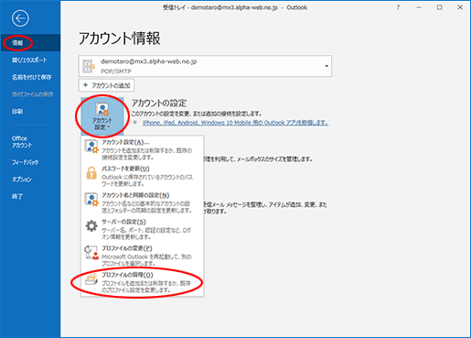
Task: Open オプション in the sidebar
Action: click(30, 180)
